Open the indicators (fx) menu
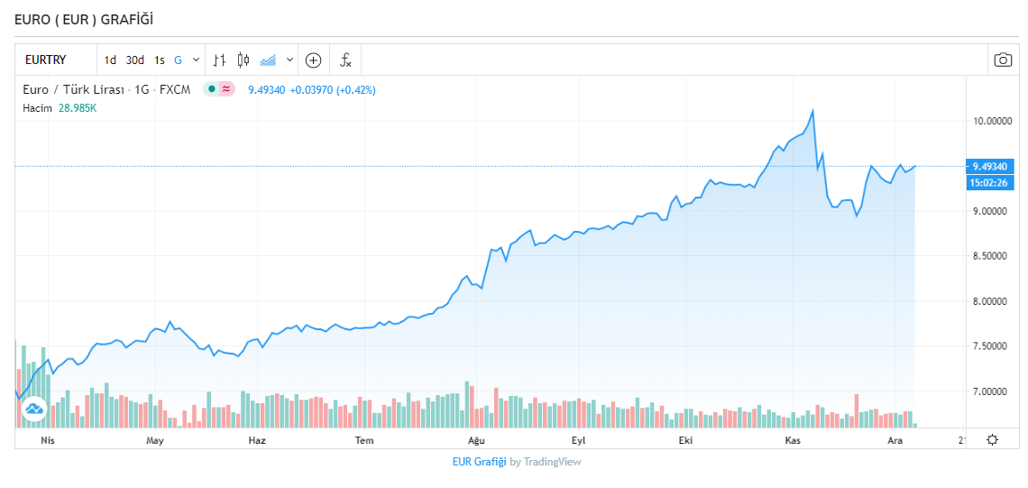 [x=345, y=60]
